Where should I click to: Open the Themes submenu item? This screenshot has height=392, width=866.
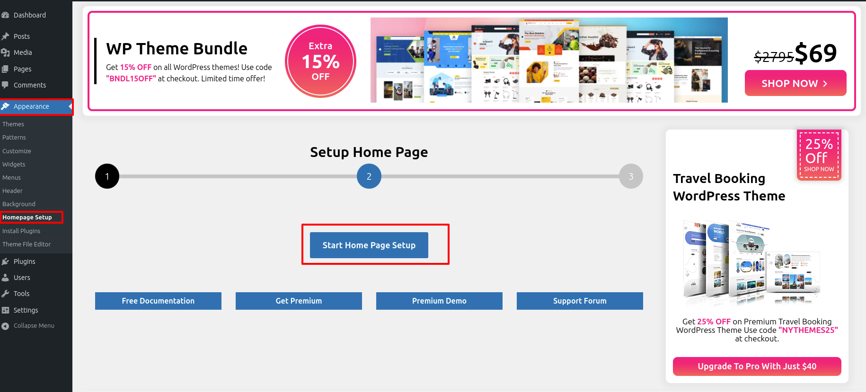[x=13, y=124]
